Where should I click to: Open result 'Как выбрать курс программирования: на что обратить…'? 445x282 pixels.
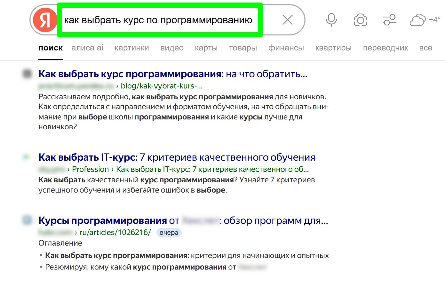[173, 74]
